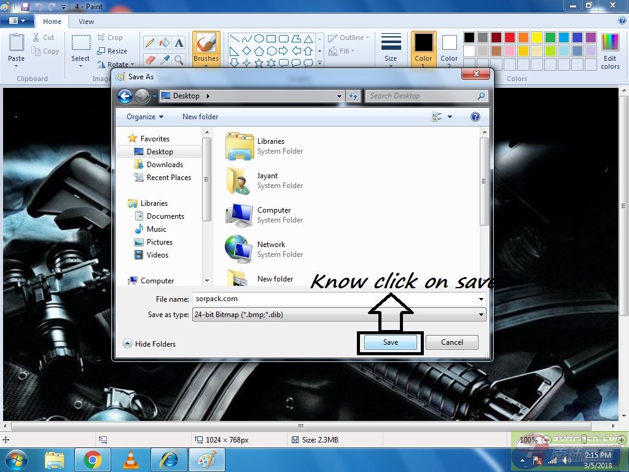Viewport: 629px width, 472px height.
Task: Click the Cancel button
Action: tap(451, 342)
